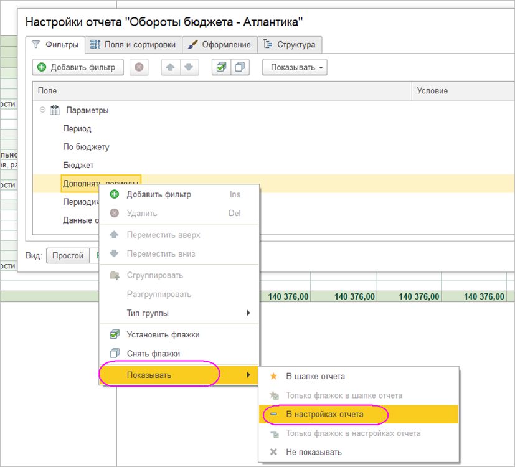The height and width of the screenshot is (467, 515).
Task: Click the green plus icon in context menu
Action: (x=114, y=194)
